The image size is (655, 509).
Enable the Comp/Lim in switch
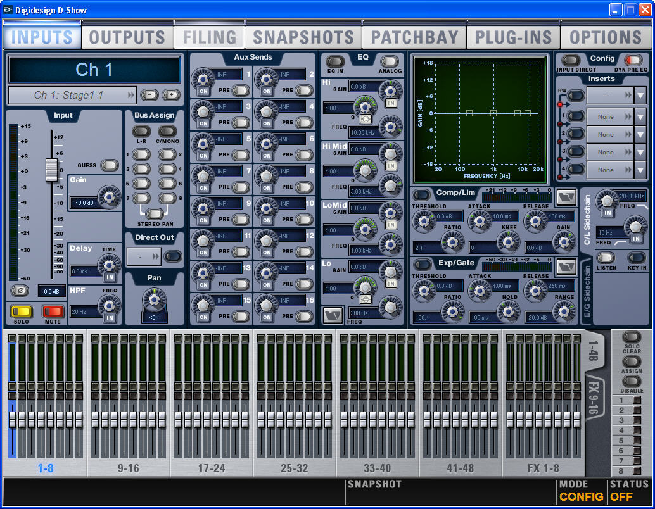pos(421,194)
